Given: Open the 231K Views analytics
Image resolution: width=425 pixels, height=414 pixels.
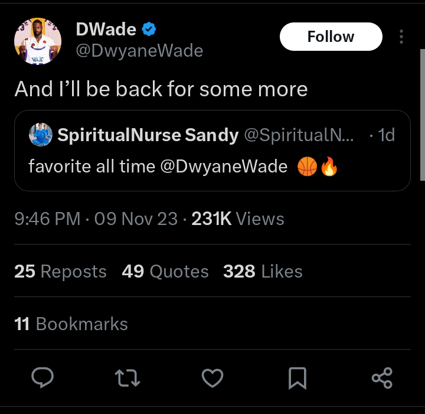Looking at the screenshot, I should click(238, 219).
